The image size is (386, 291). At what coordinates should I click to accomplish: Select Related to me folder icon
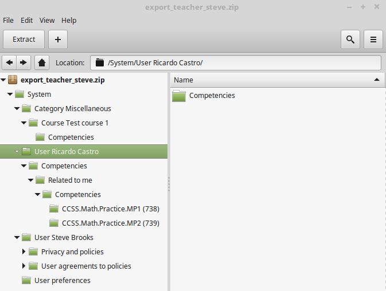[x=40, y=180]
